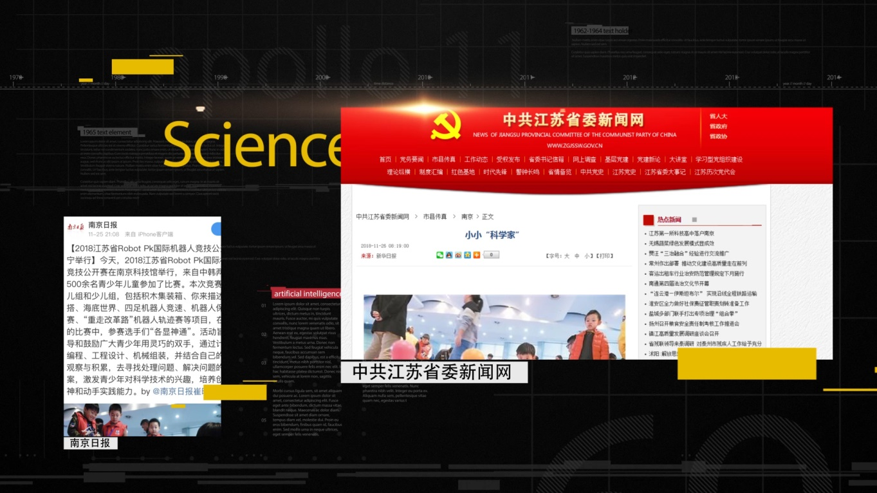The height and width of the screenshot is (493, 877).
Task: Open 警钟长鸣 navigation item
Action: (x=528, y=172)
